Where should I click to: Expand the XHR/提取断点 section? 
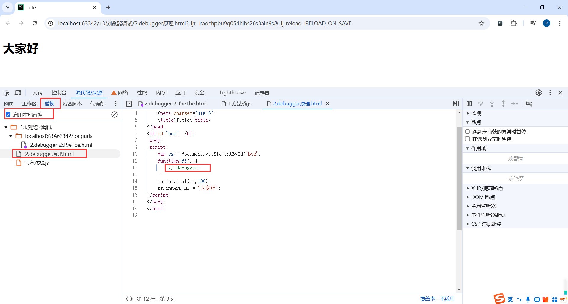coord(468,188)
